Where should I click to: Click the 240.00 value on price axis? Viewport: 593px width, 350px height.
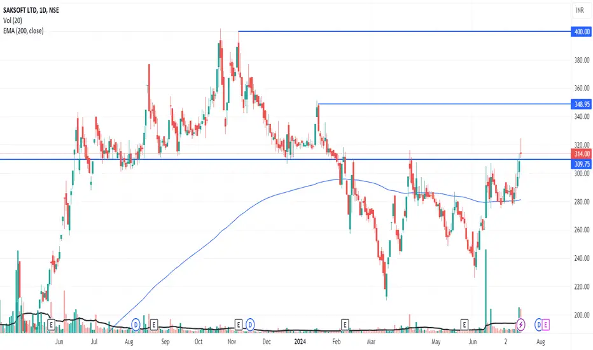tap(582, 258)
